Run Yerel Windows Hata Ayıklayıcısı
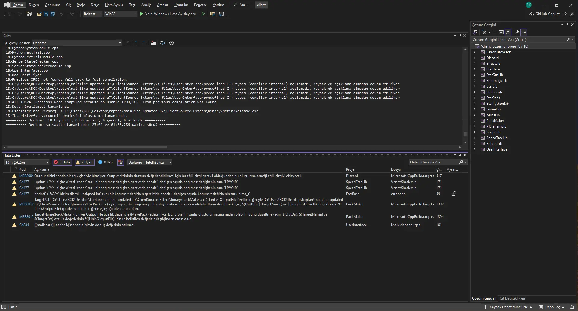The width and height of the screenshot is (578, 311). 170,14
